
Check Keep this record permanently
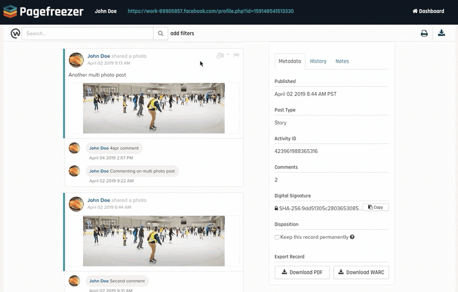tap(277, 237)
